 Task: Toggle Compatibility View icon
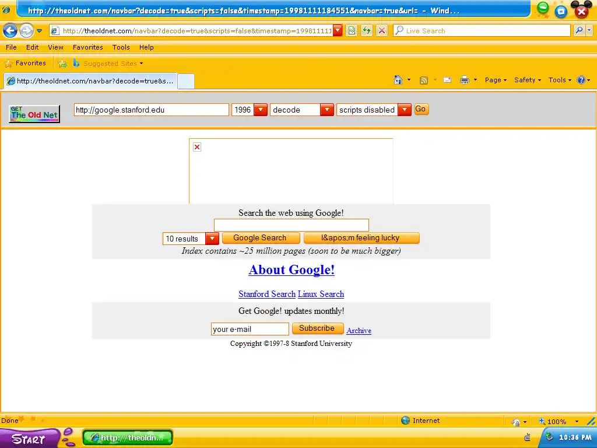(352, 30)
